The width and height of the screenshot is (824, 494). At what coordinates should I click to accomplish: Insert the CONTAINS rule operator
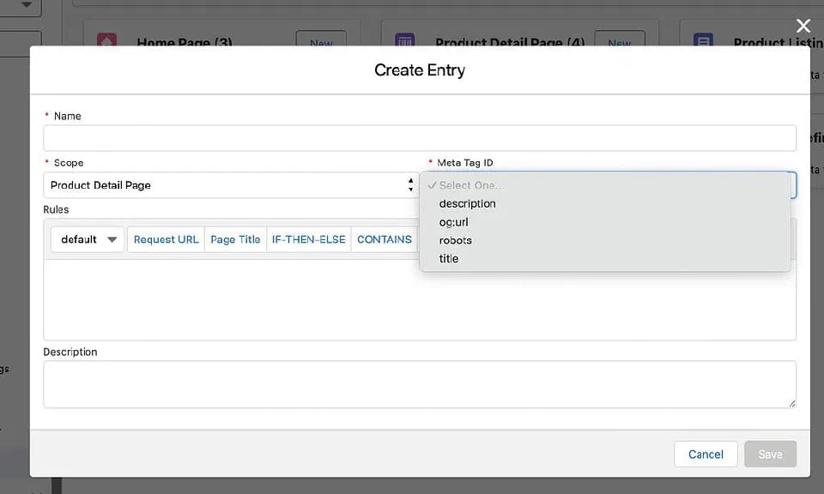[x=385, y=239]
